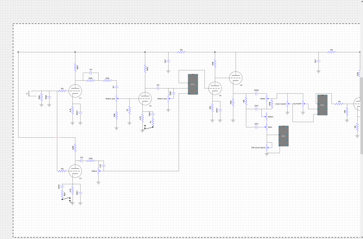Click the 1nf capacitor above the 560k resistor

[91, 73]
